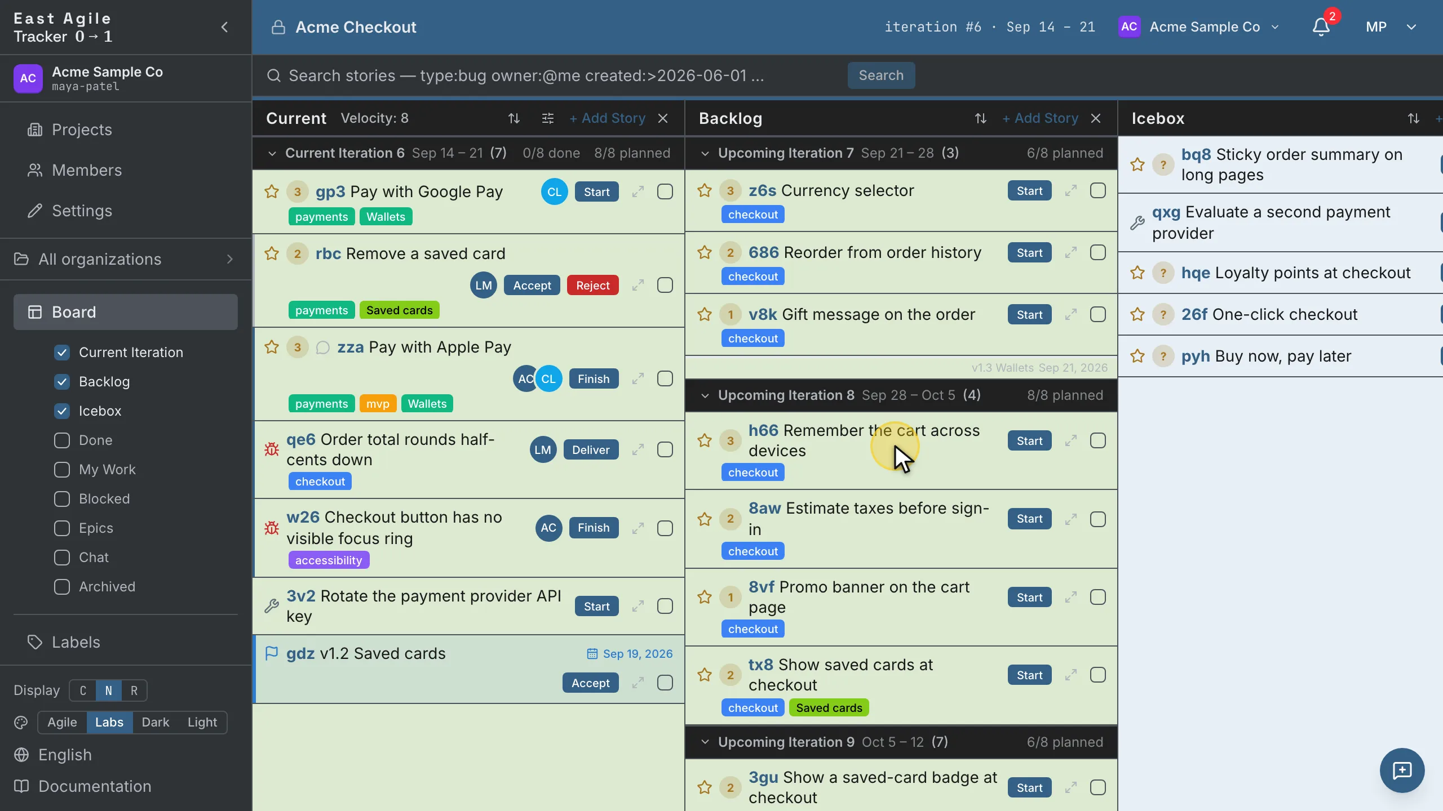Star the pyh Buy now, pay later story

pos(1137,356)
